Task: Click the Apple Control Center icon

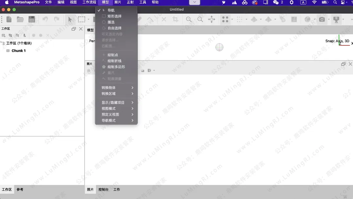Action: [342, 2]
